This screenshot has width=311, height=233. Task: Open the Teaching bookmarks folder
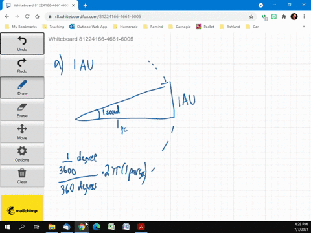54,27
